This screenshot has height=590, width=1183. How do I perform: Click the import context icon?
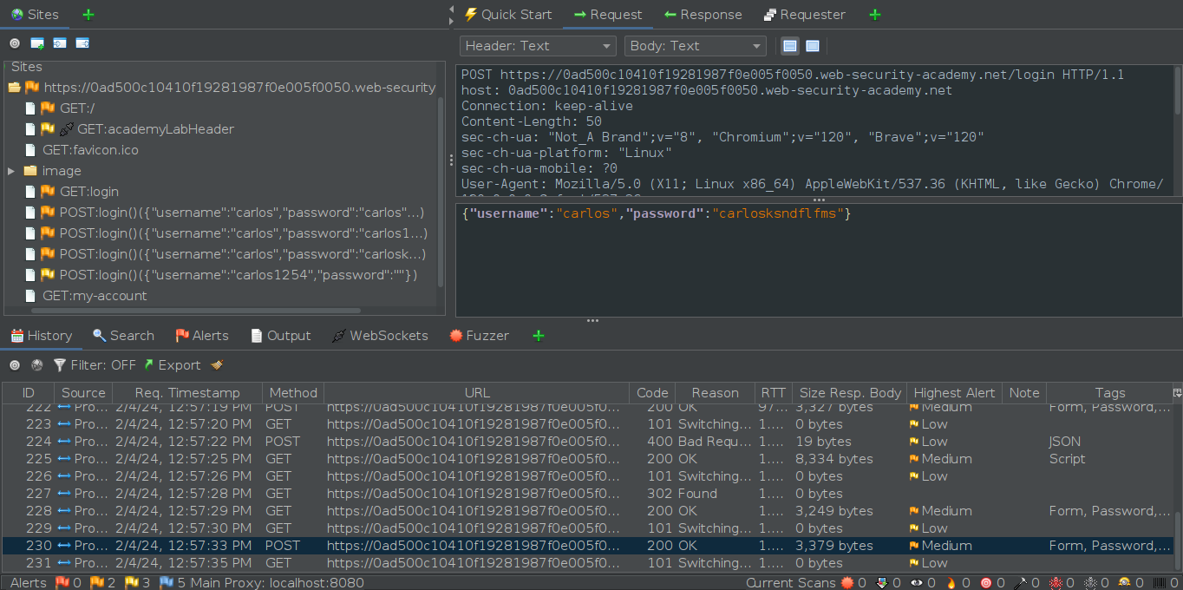[x=60, y=43]
